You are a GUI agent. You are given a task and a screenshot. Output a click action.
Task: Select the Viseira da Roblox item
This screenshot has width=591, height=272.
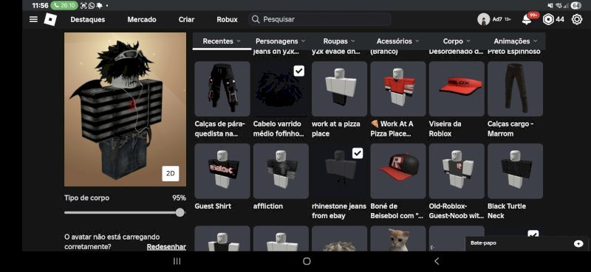[457, 88]
